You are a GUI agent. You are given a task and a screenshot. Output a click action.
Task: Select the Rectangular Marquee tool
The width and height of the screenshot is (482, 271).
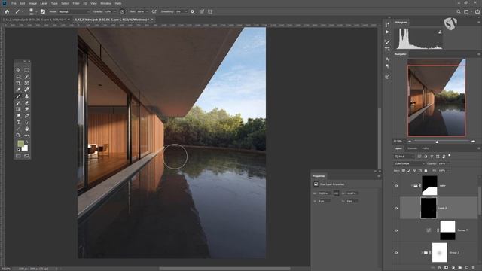point(27,70)
